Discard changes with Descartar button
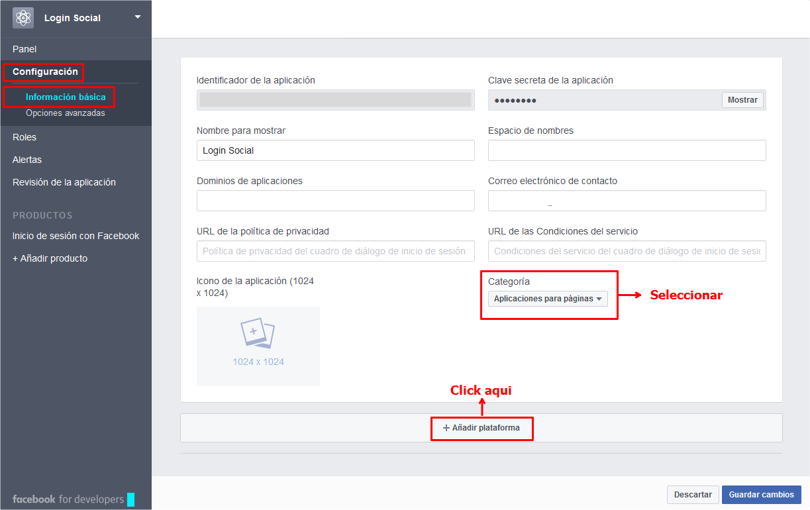 [x=692, y=494]
